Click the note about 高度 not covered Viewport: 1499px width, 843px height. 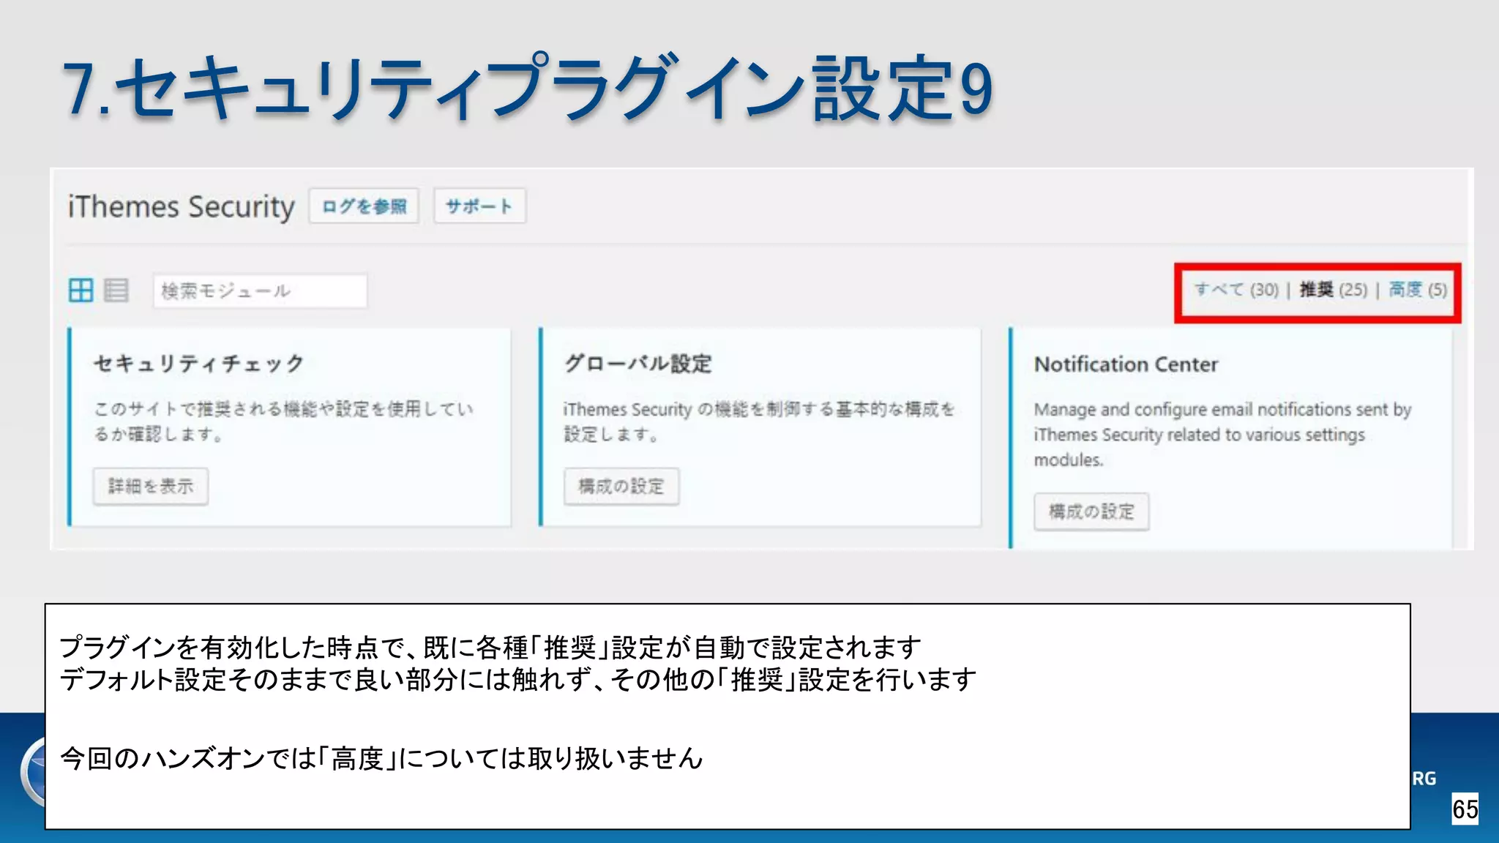(x=381, y=759)
